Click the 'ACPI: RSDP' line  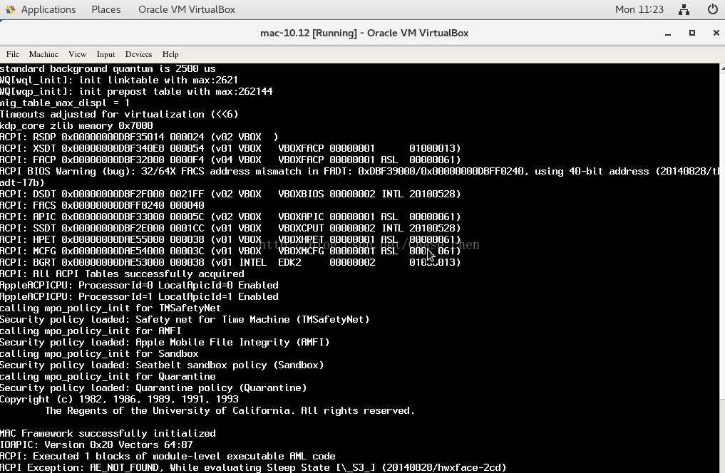click(139, 137)
